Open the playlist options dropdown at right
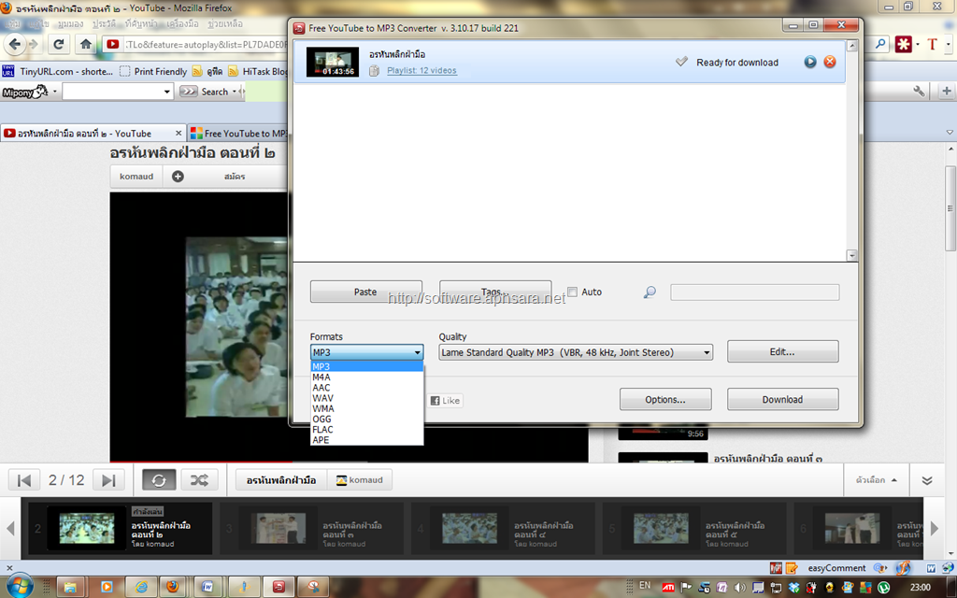This screenshot has width=957, height=598. pyautogui.click(x=877, y=480)
